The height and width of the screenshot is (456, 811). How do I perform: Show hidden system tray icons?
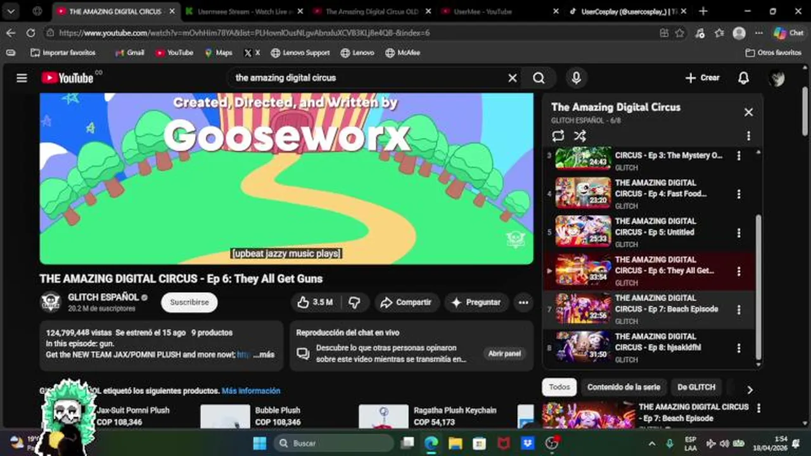(652, 443)
